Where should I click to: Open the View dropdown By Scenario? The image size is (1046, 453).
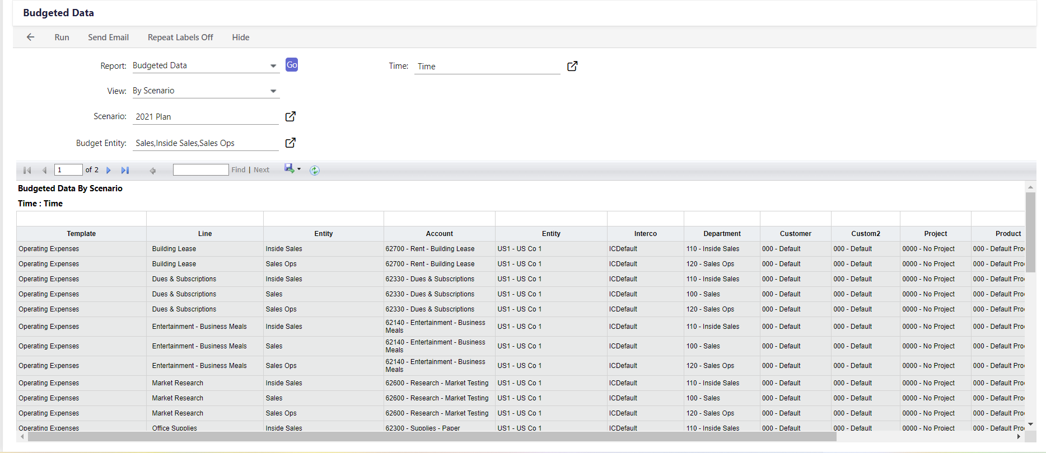point(206,91)
